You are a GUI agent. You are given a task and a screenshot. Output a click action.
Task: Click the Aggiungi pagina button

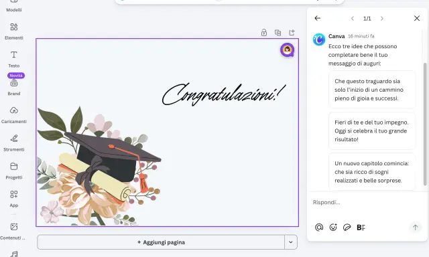[x=161, y=242]
